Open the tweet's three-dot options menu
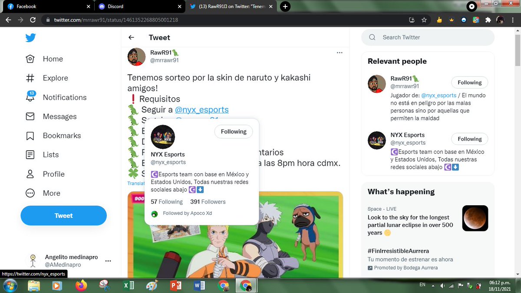 pos(340,53)
